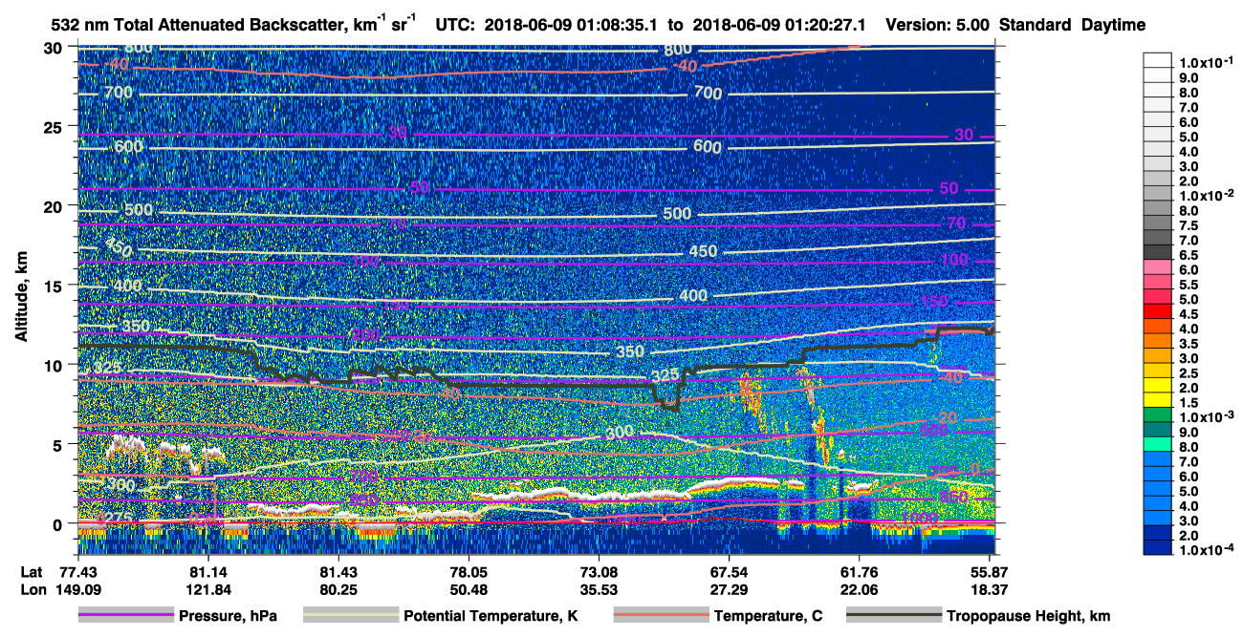Click latitude value 81.43
The height and width of the screenshot is (637, 1243).
click(338, 570)
